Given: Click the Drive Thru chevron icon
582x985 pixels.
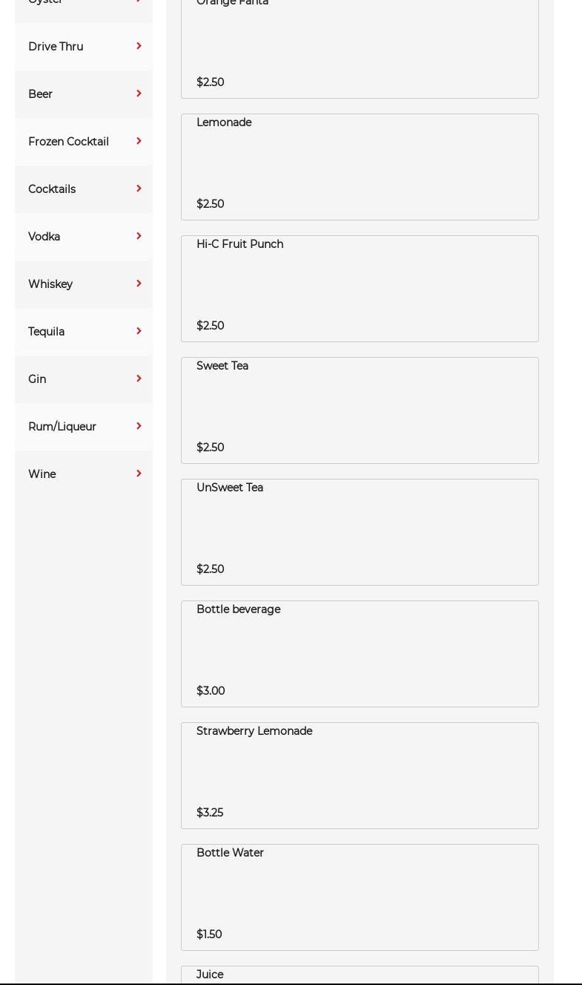Looking at the screenshot, I should coord(139,46).
